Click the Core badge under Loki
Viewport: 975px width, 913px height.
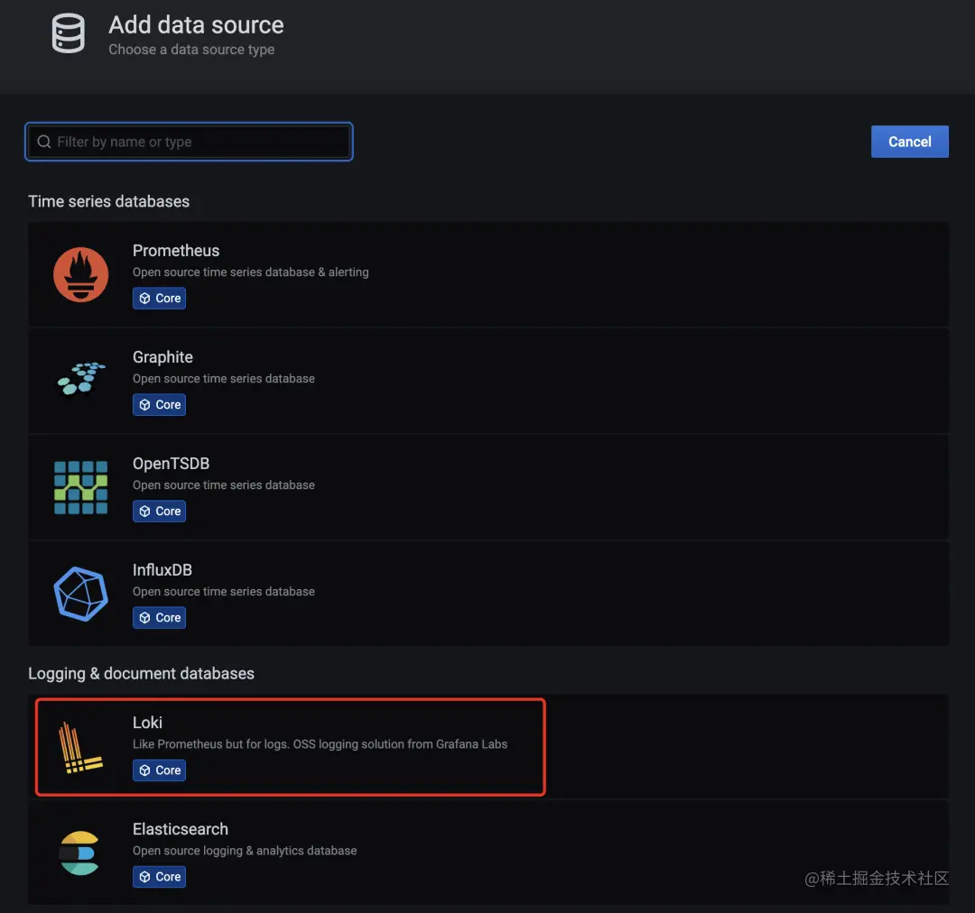[159, 770]
